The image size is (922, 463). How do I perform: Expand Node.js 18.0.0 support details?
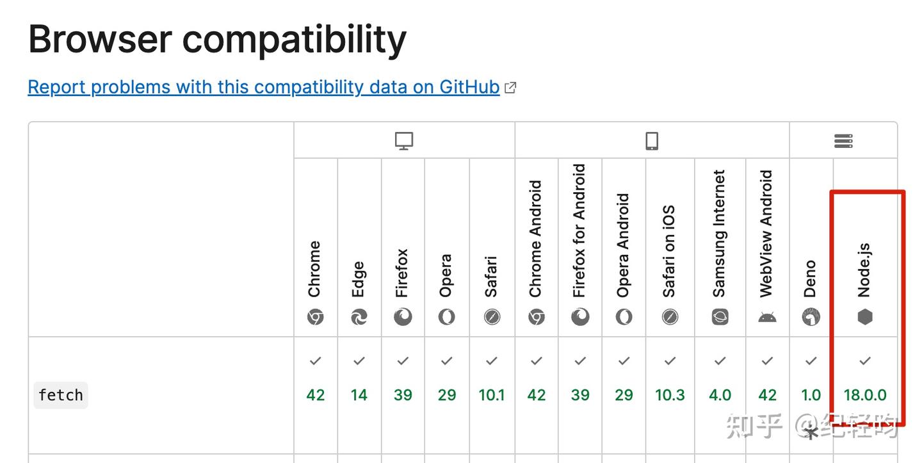point(865,395)
